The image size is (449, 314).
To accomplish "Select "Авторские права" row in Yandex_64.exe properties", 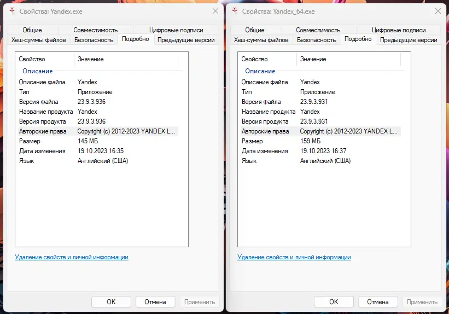I will coord(265,131).
